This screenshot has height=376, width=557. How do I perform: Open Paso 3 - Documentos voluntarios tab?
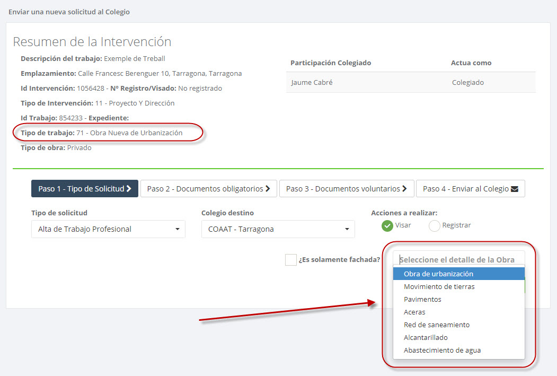coord(346,189)
